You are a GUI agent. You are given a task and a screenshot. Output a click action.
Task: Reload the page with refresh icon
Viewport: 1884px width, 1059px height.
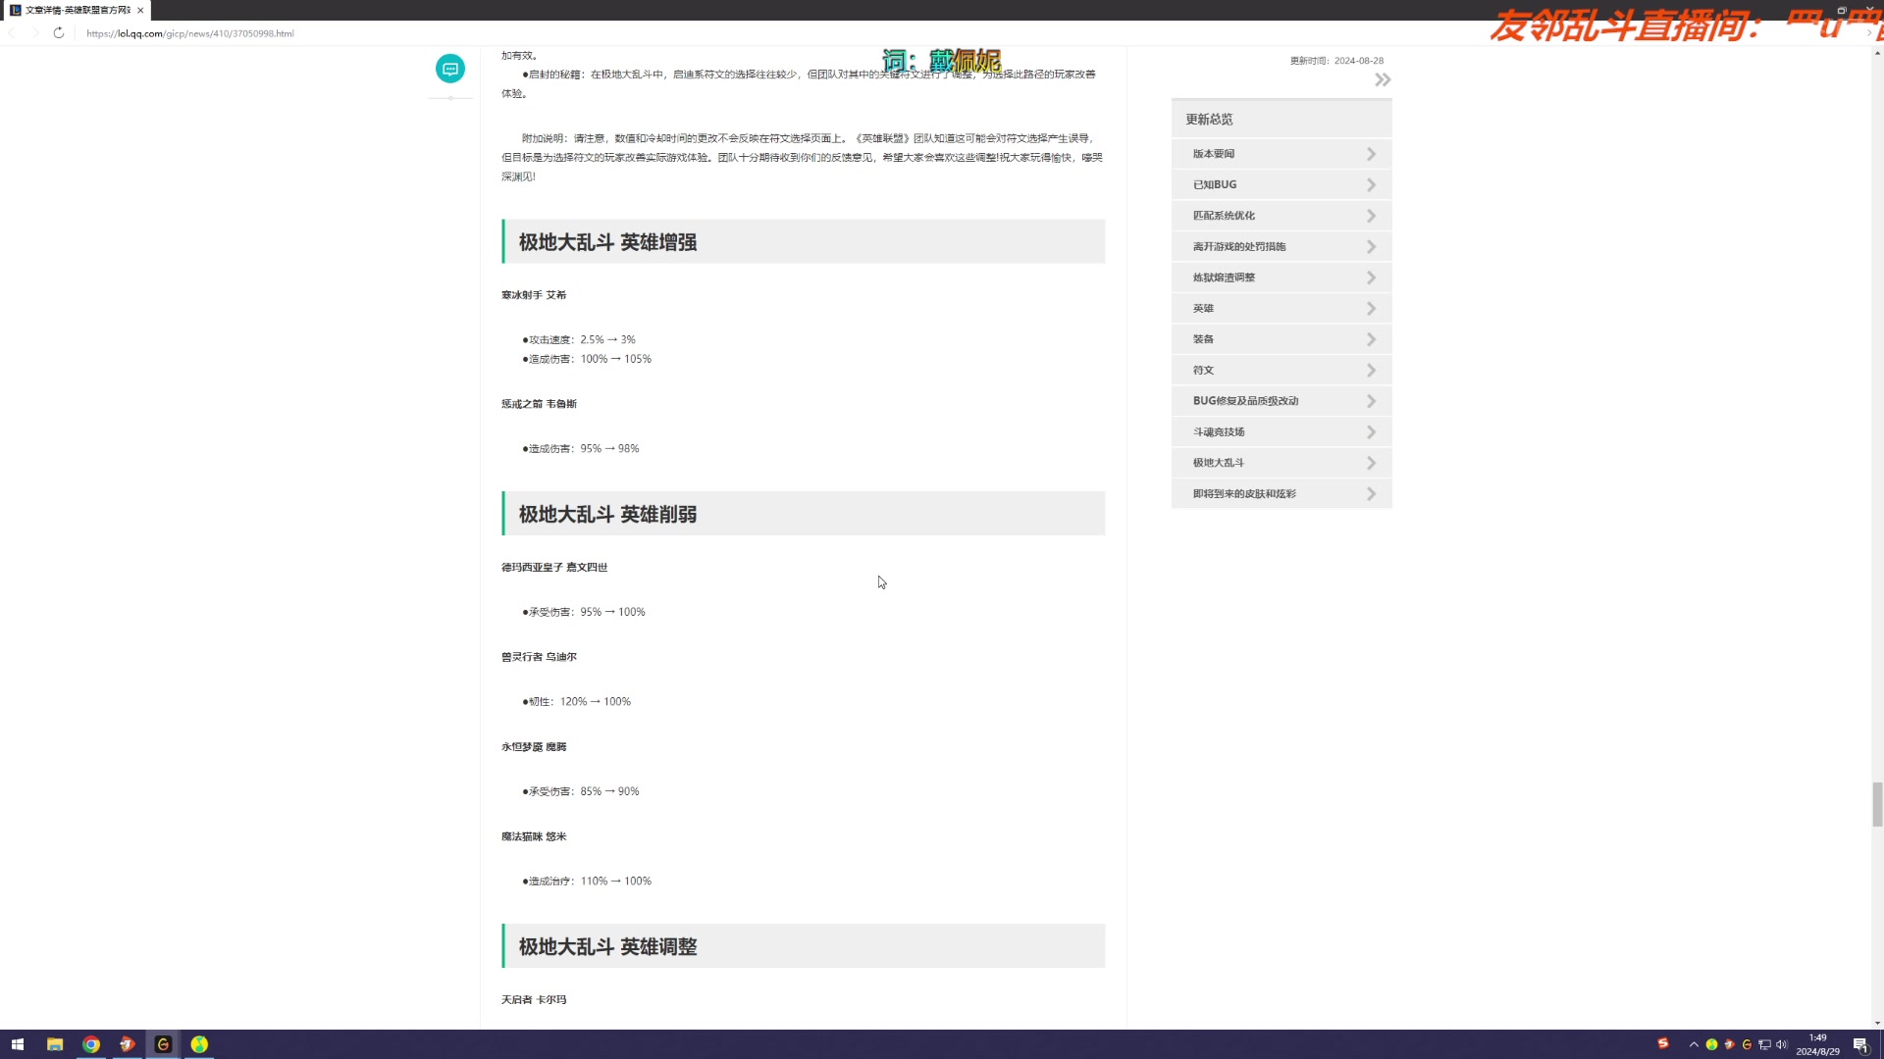(x=59, y=33)
